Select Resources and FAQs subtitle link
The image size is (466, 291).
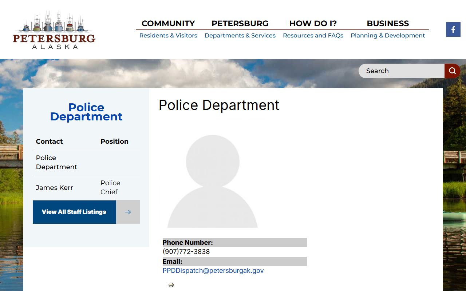click(x=313, y=35)
